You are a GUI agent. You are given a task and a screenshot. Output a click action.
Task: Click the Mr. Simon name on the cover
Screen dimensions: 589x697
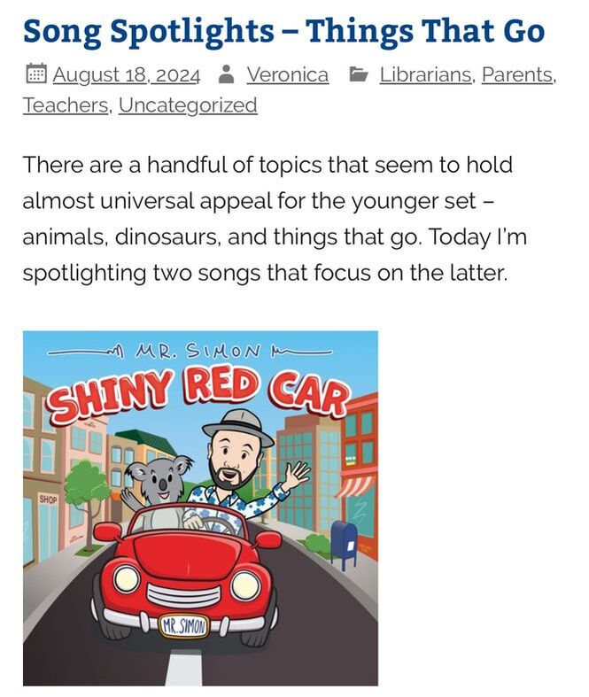click(198, 352)
